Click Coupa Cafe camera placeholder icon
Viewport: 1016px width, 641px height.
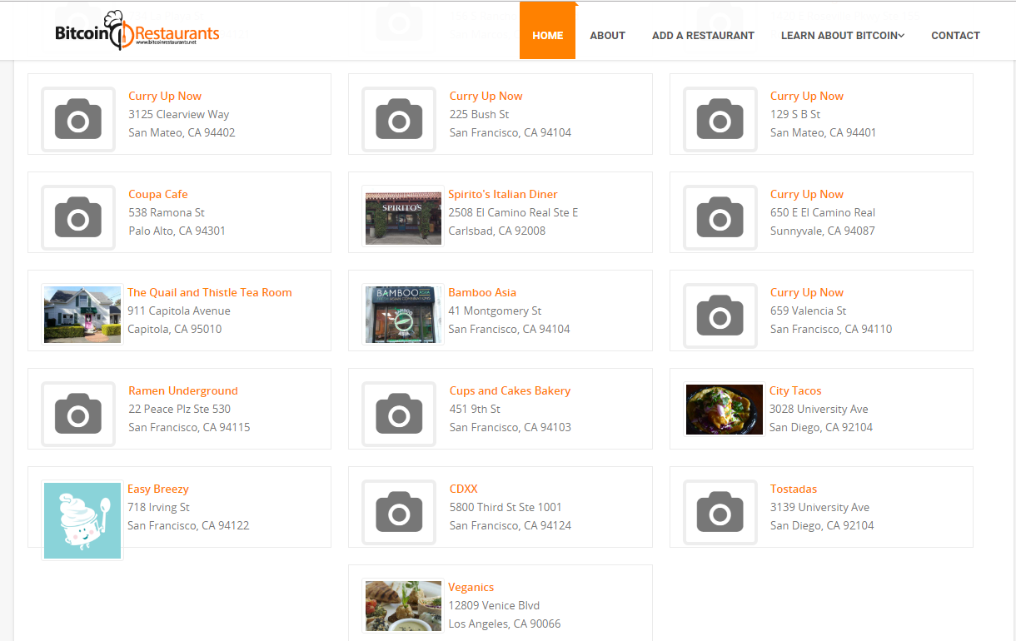tap(78, 217)
